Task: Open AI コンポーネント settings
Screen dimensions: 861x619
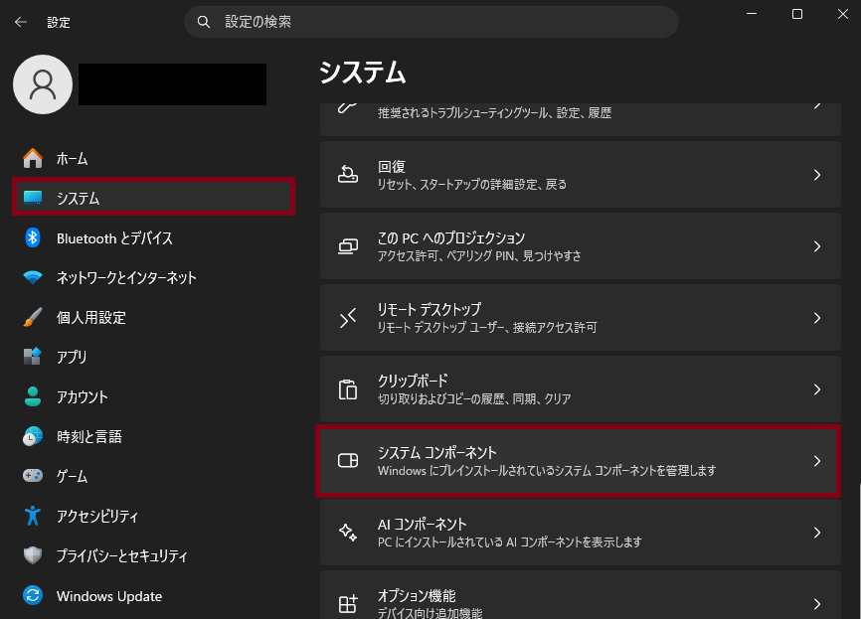Action: [x=577, y=533]
